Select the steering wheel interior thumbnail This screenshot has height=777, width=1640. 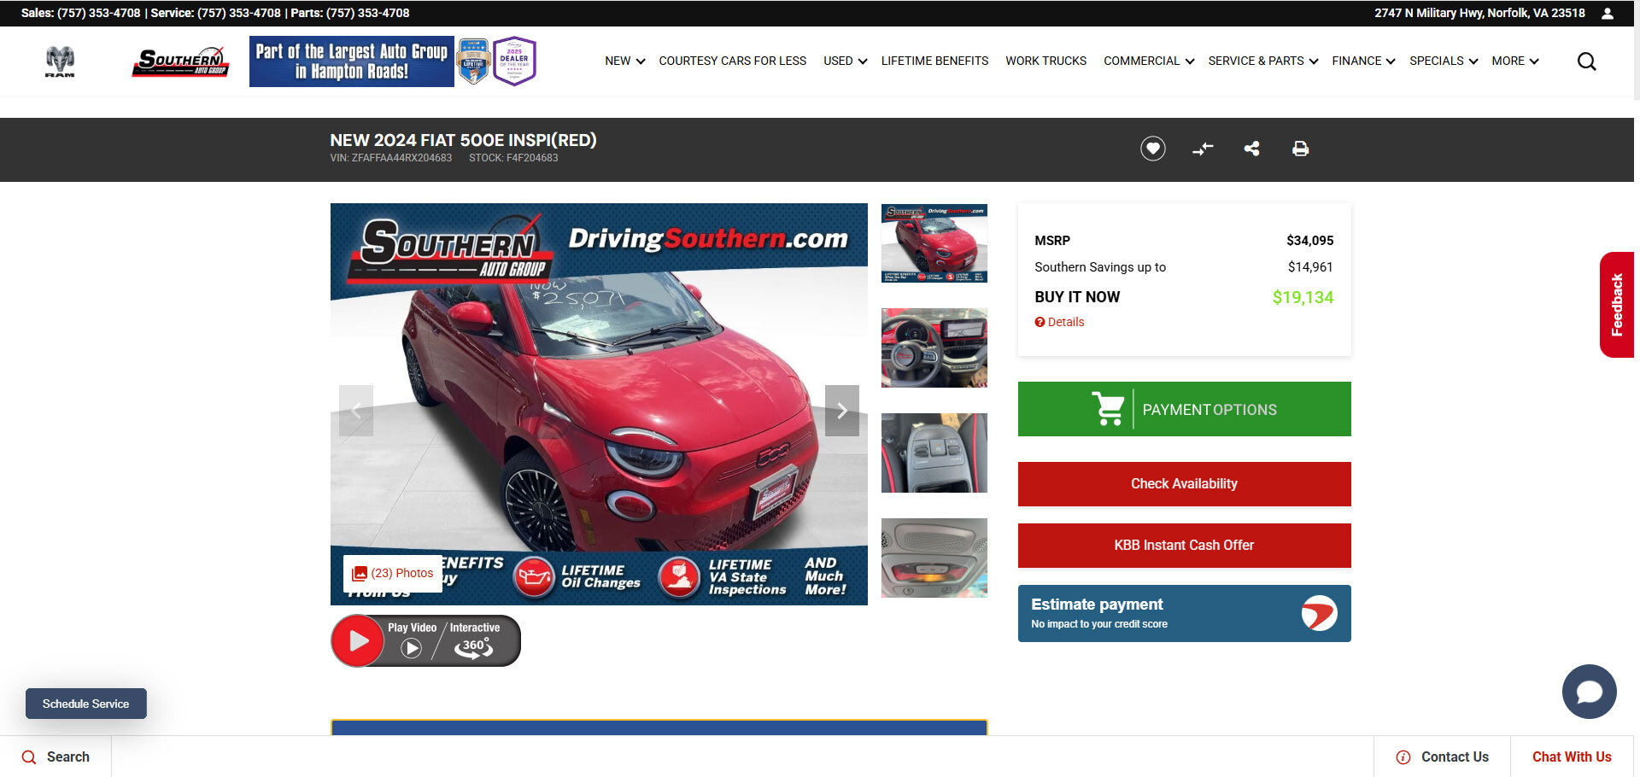point(934,348)
